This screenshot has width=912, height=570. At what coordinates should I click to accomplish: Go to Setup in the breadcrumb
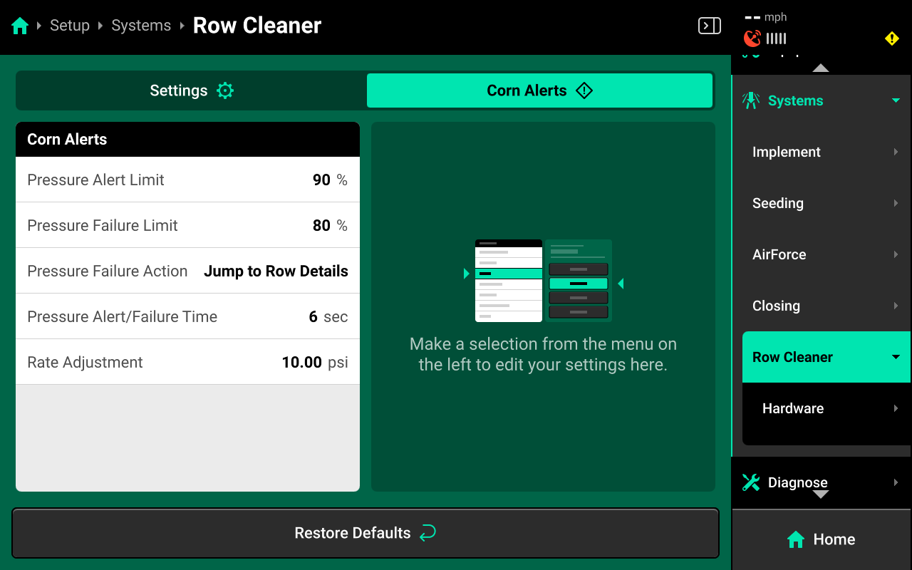[70, 26]
